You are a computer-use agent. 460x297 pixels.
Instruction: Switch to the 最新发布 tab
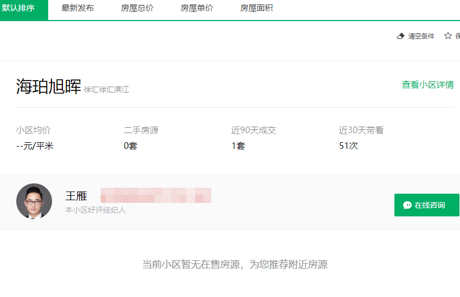(x=77, y=9)
